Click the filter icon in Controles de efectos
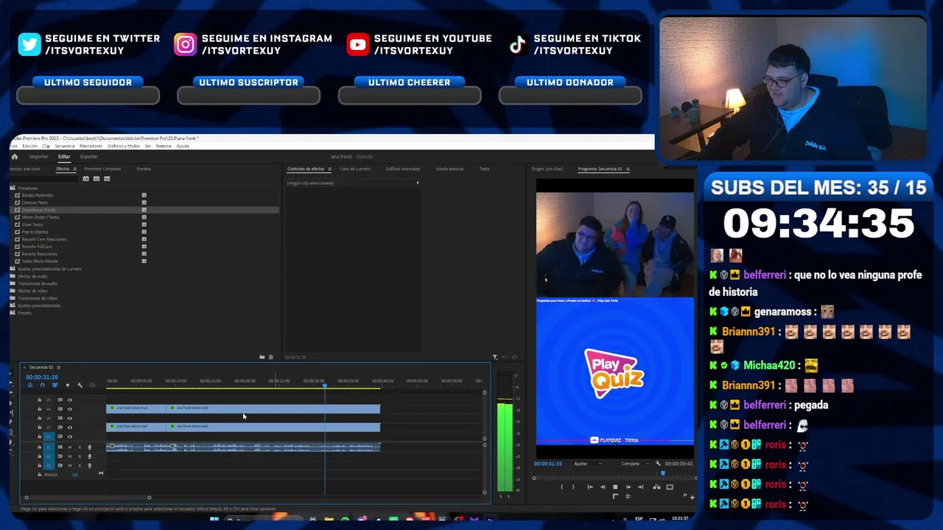This screenshot has height=530, width=943. coord(495,357)
